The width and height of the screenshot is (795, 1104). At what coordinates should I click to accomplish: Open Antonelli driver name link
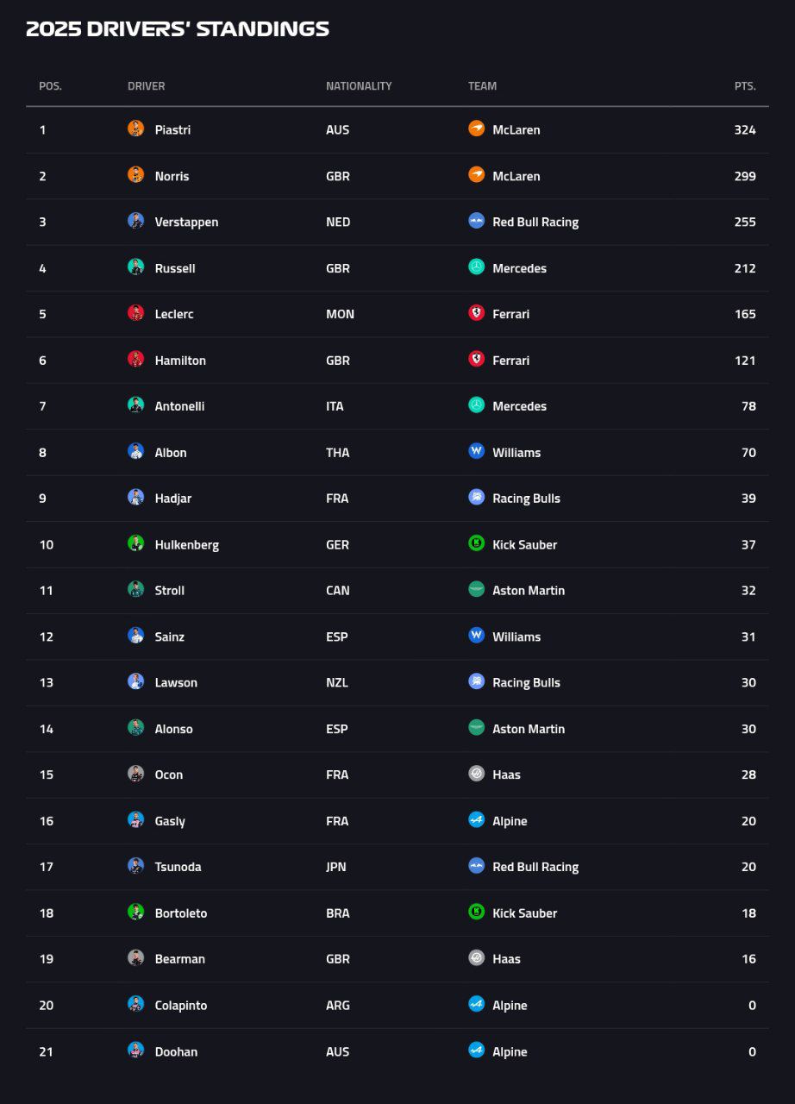[179, 406]
